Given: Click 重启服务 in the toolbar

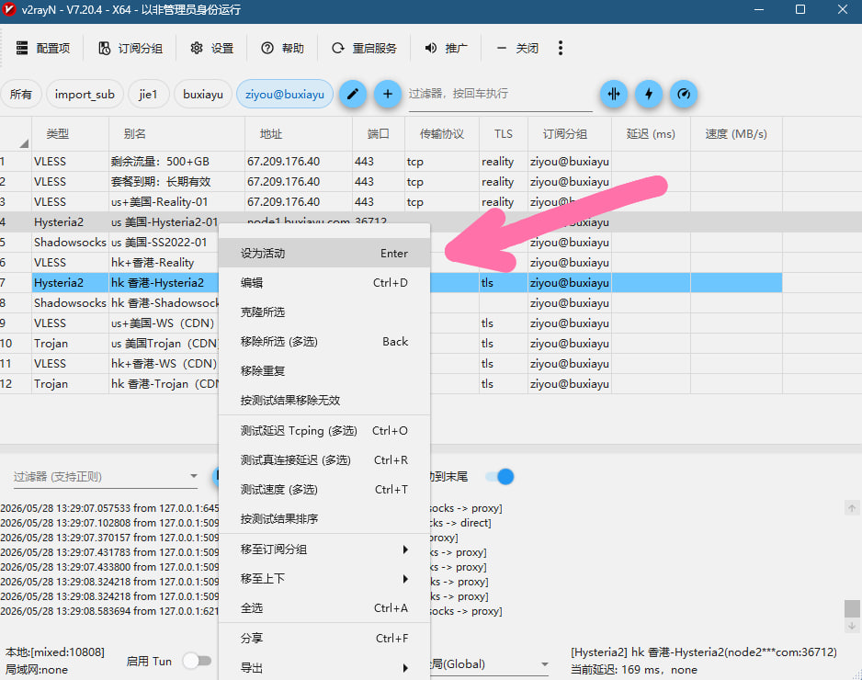Looking at the screenshot, I should [x=364, y=49].
